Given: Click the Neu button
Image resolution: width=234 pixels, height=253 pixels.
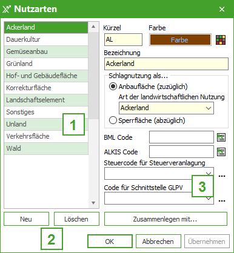Looking at the screenshot, I should [26, 219].
